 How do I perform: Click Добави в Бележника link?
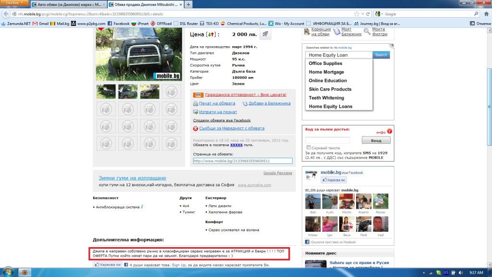point(269,103)
